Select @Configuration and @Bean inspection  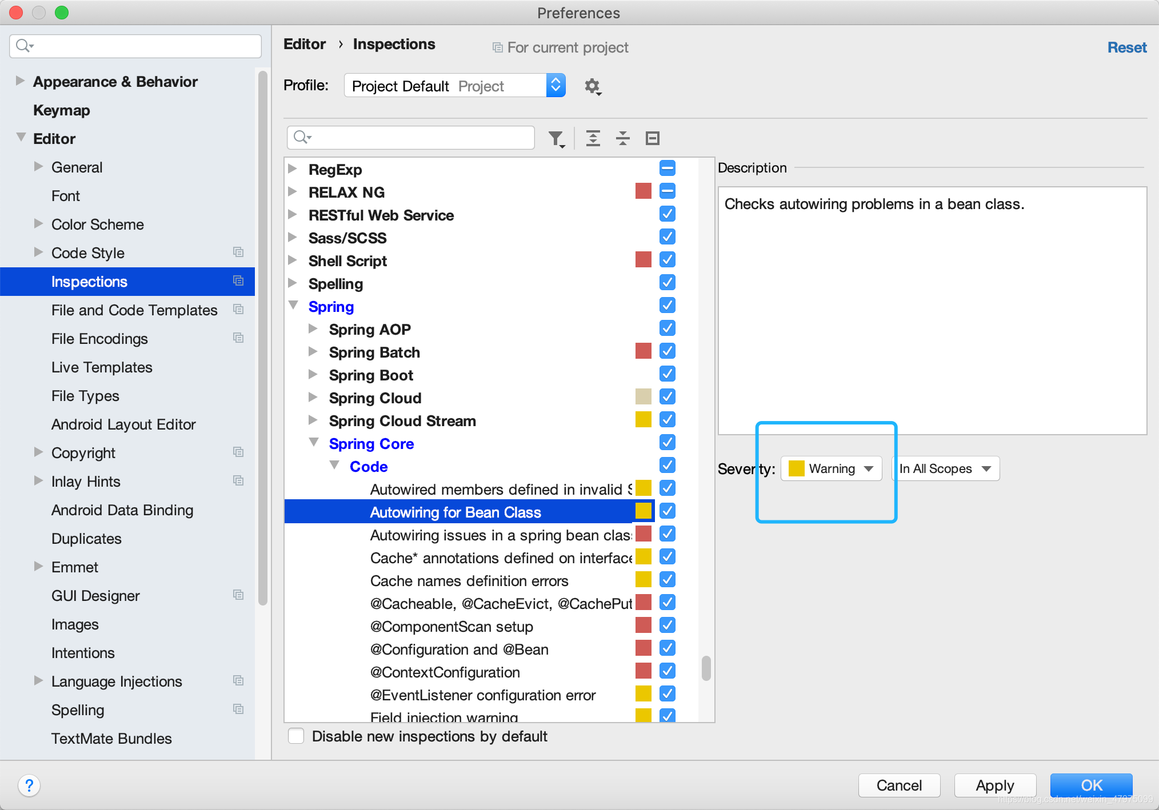[459, 649]
